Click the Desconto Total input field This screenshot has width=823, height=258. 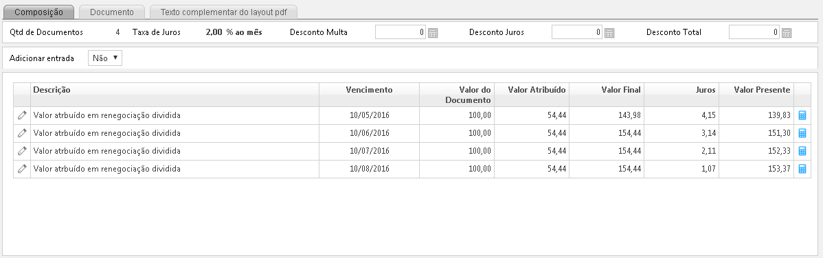coord(754,32)
